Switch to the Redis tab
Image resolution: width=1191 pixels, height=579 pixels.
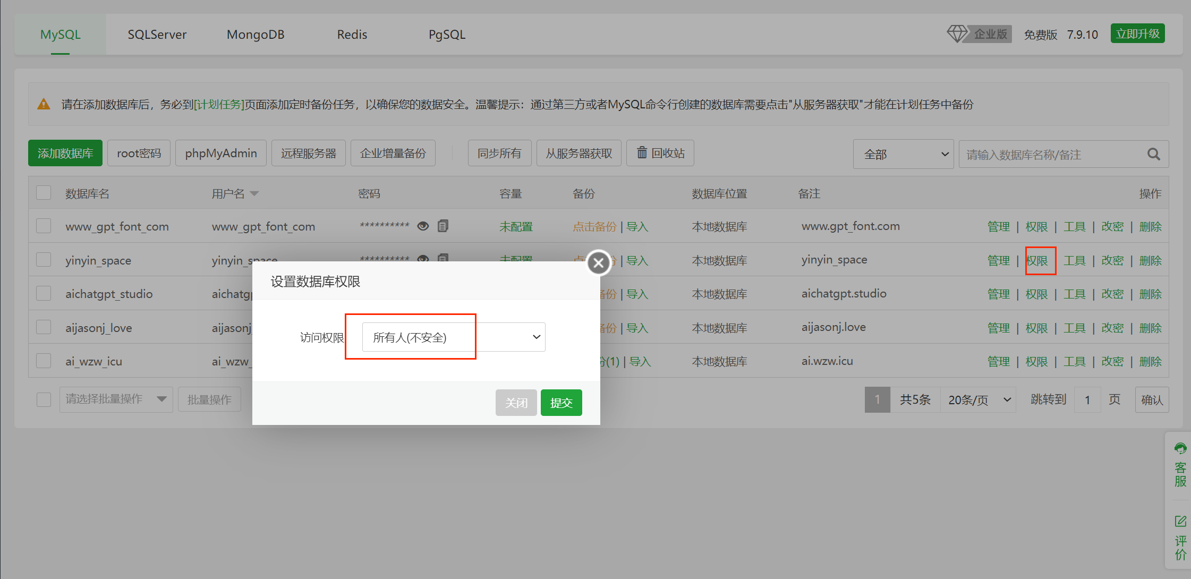(x=352, y=35)
